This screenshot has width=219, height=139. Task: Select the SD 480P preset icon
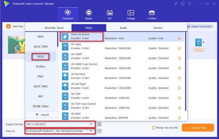pyautogui.click(x=65, y=116)
